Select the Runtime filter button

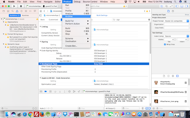(x=25, y=15)
